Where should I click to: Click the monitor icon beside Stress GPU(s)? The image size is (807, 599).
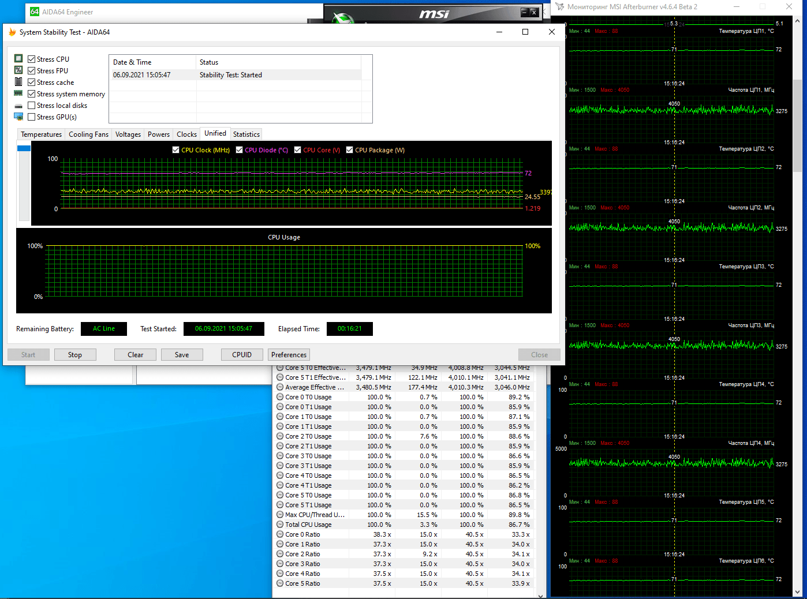click(18, 117)
